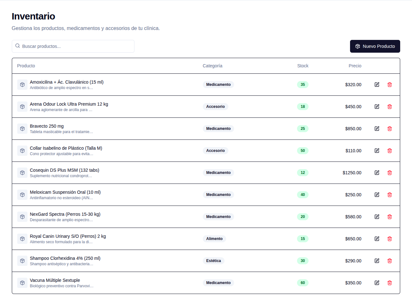
Task: Edit Royal Canin Urinary S/O product
Action: tap(377, 239)
